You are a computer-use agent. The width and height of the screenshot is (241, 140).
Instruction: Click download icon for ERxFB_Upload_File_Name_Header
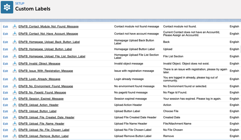click(15, 124)
